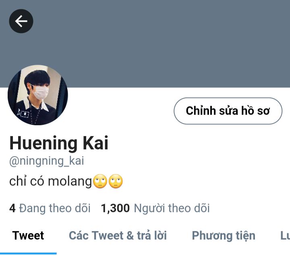The image size is (290, 256).
Task: Tap the @ningning_kai username handle
Action: coord(46,161)
